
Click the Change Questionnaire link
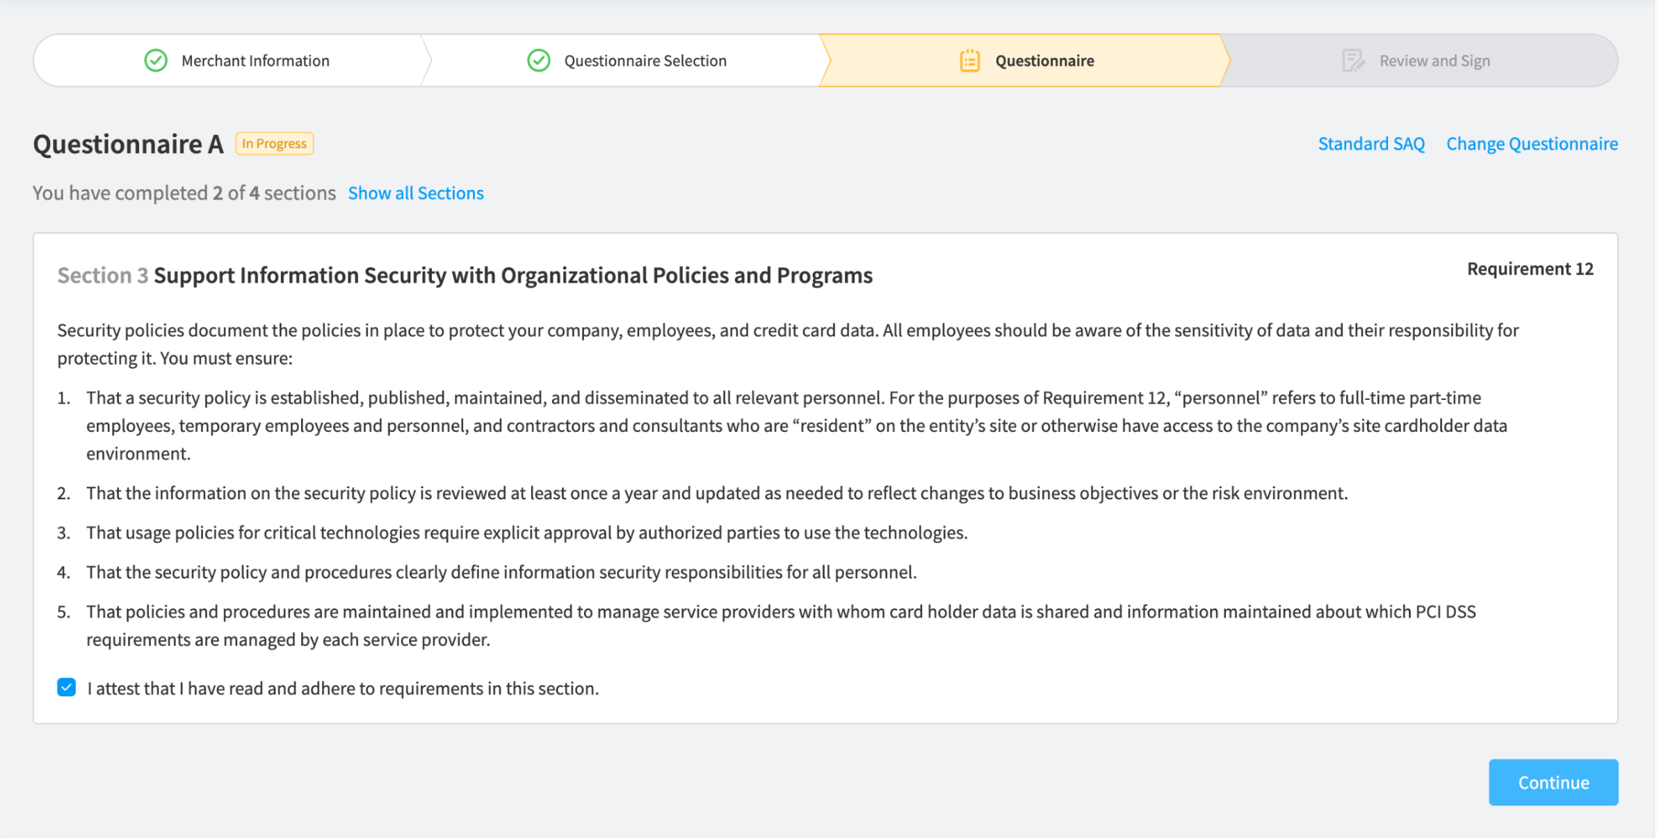coord(1532,143)
